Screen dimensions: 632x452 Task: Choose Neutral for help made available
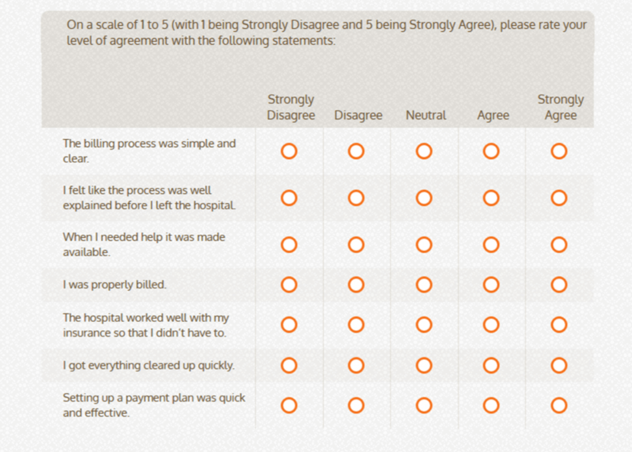[424, 245]
